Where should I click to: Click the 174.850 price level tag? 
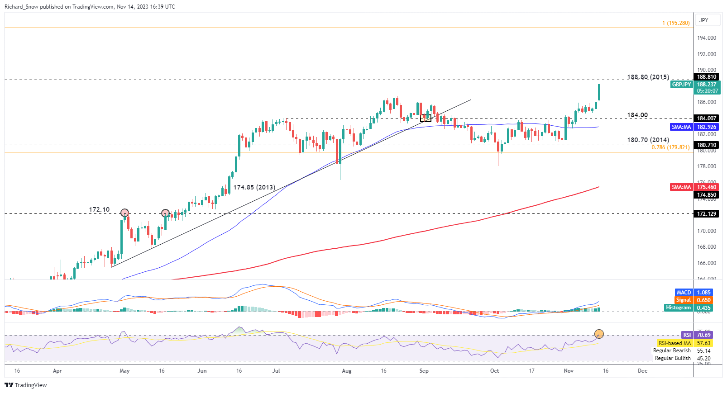point(707,195)
